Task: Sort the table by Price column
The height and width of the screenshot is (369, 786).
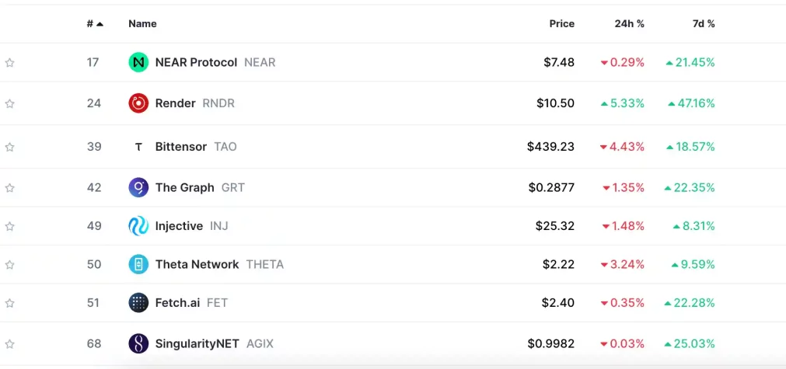Action: pyautogui.click(x=561, y=24)
